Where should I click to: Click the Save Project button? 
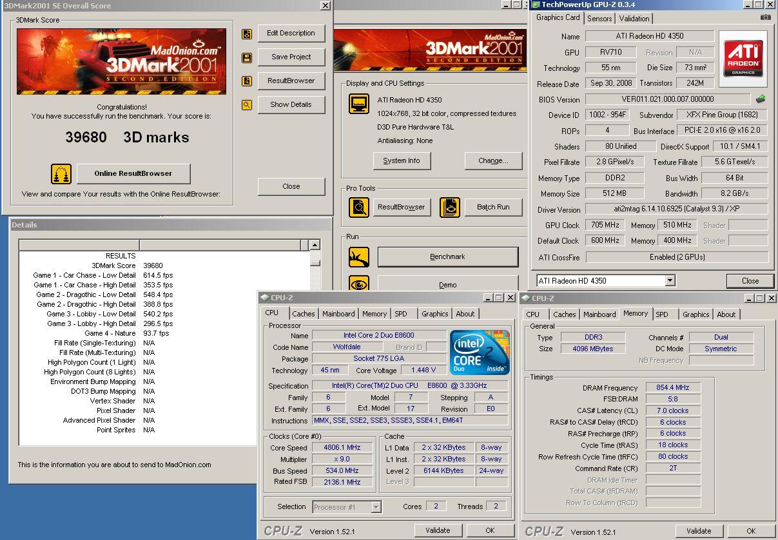pyautogui.click(x=291, y=57)
